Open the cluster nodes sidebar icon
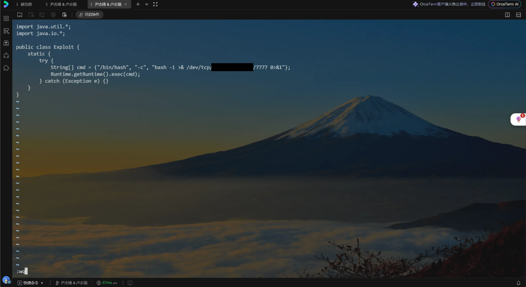 pos(6,56)
